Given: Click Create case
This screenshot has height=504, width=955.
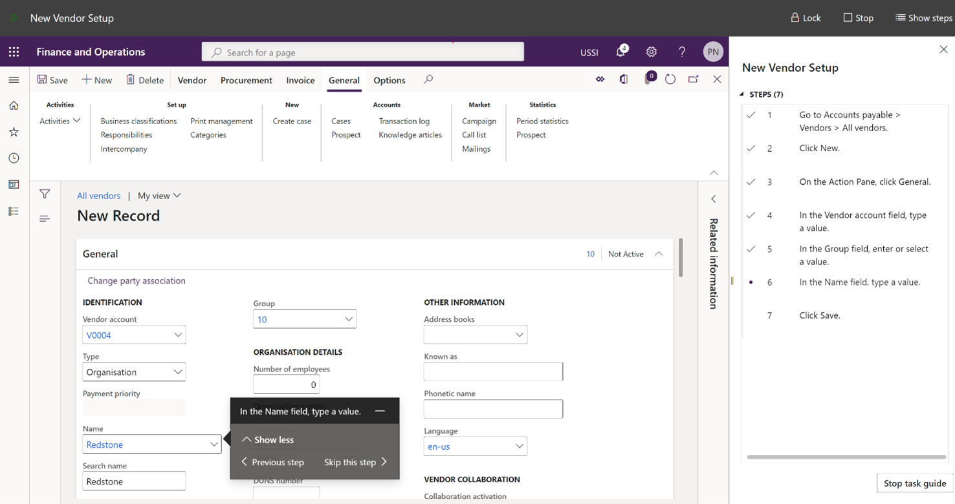Looking at the screenshot, I should coord(292,121).
